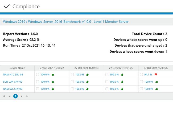Check NAM-NYC-SRV-04 box for 16:04:25 run

(107, 75)
